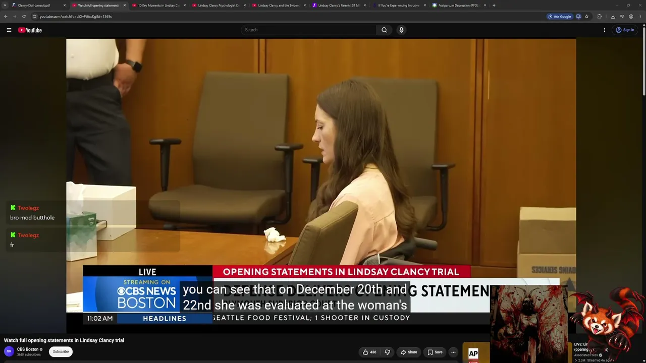Switch to Clancy-Civil-Lawsuit.pdf tab

(38, 6)
